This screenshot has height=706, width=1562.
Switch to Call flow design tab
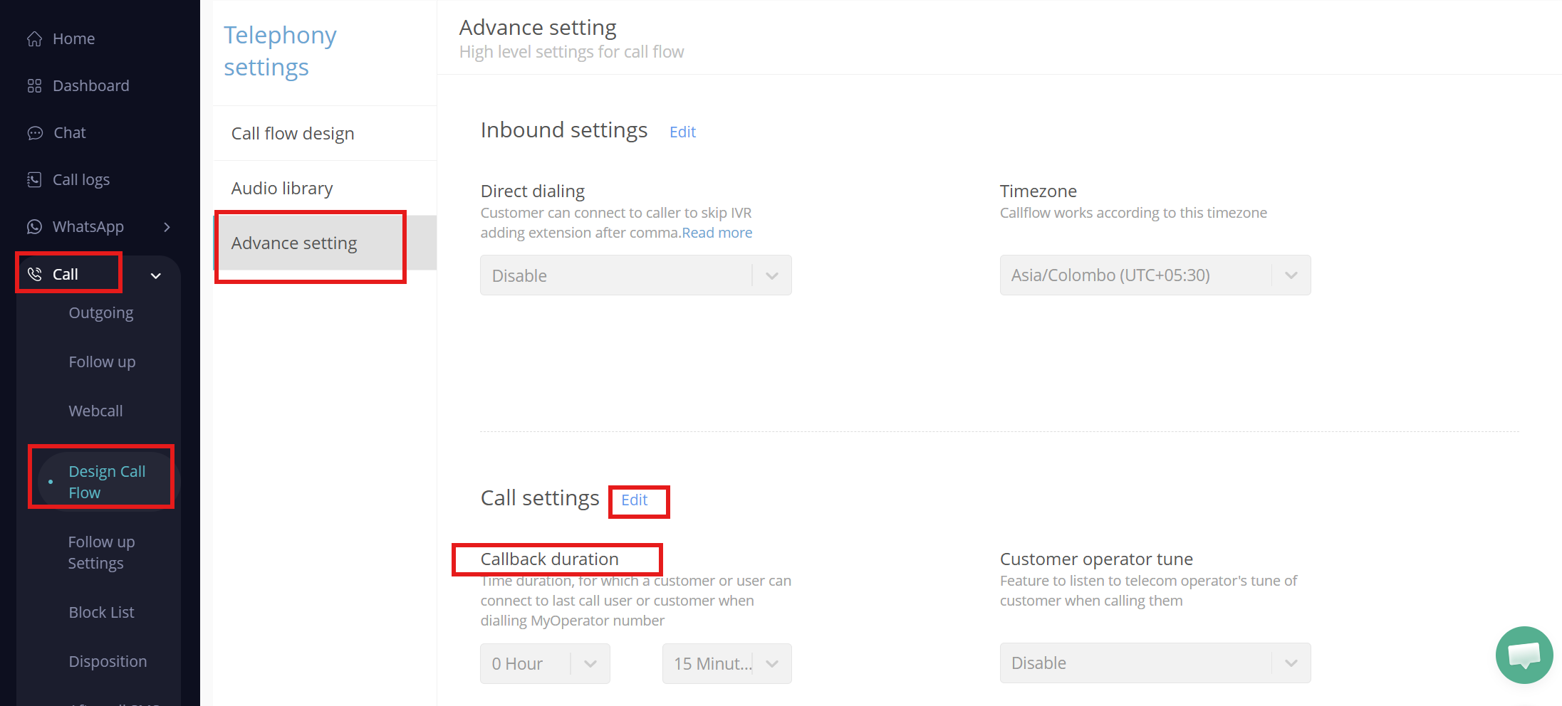click(293, 134)
